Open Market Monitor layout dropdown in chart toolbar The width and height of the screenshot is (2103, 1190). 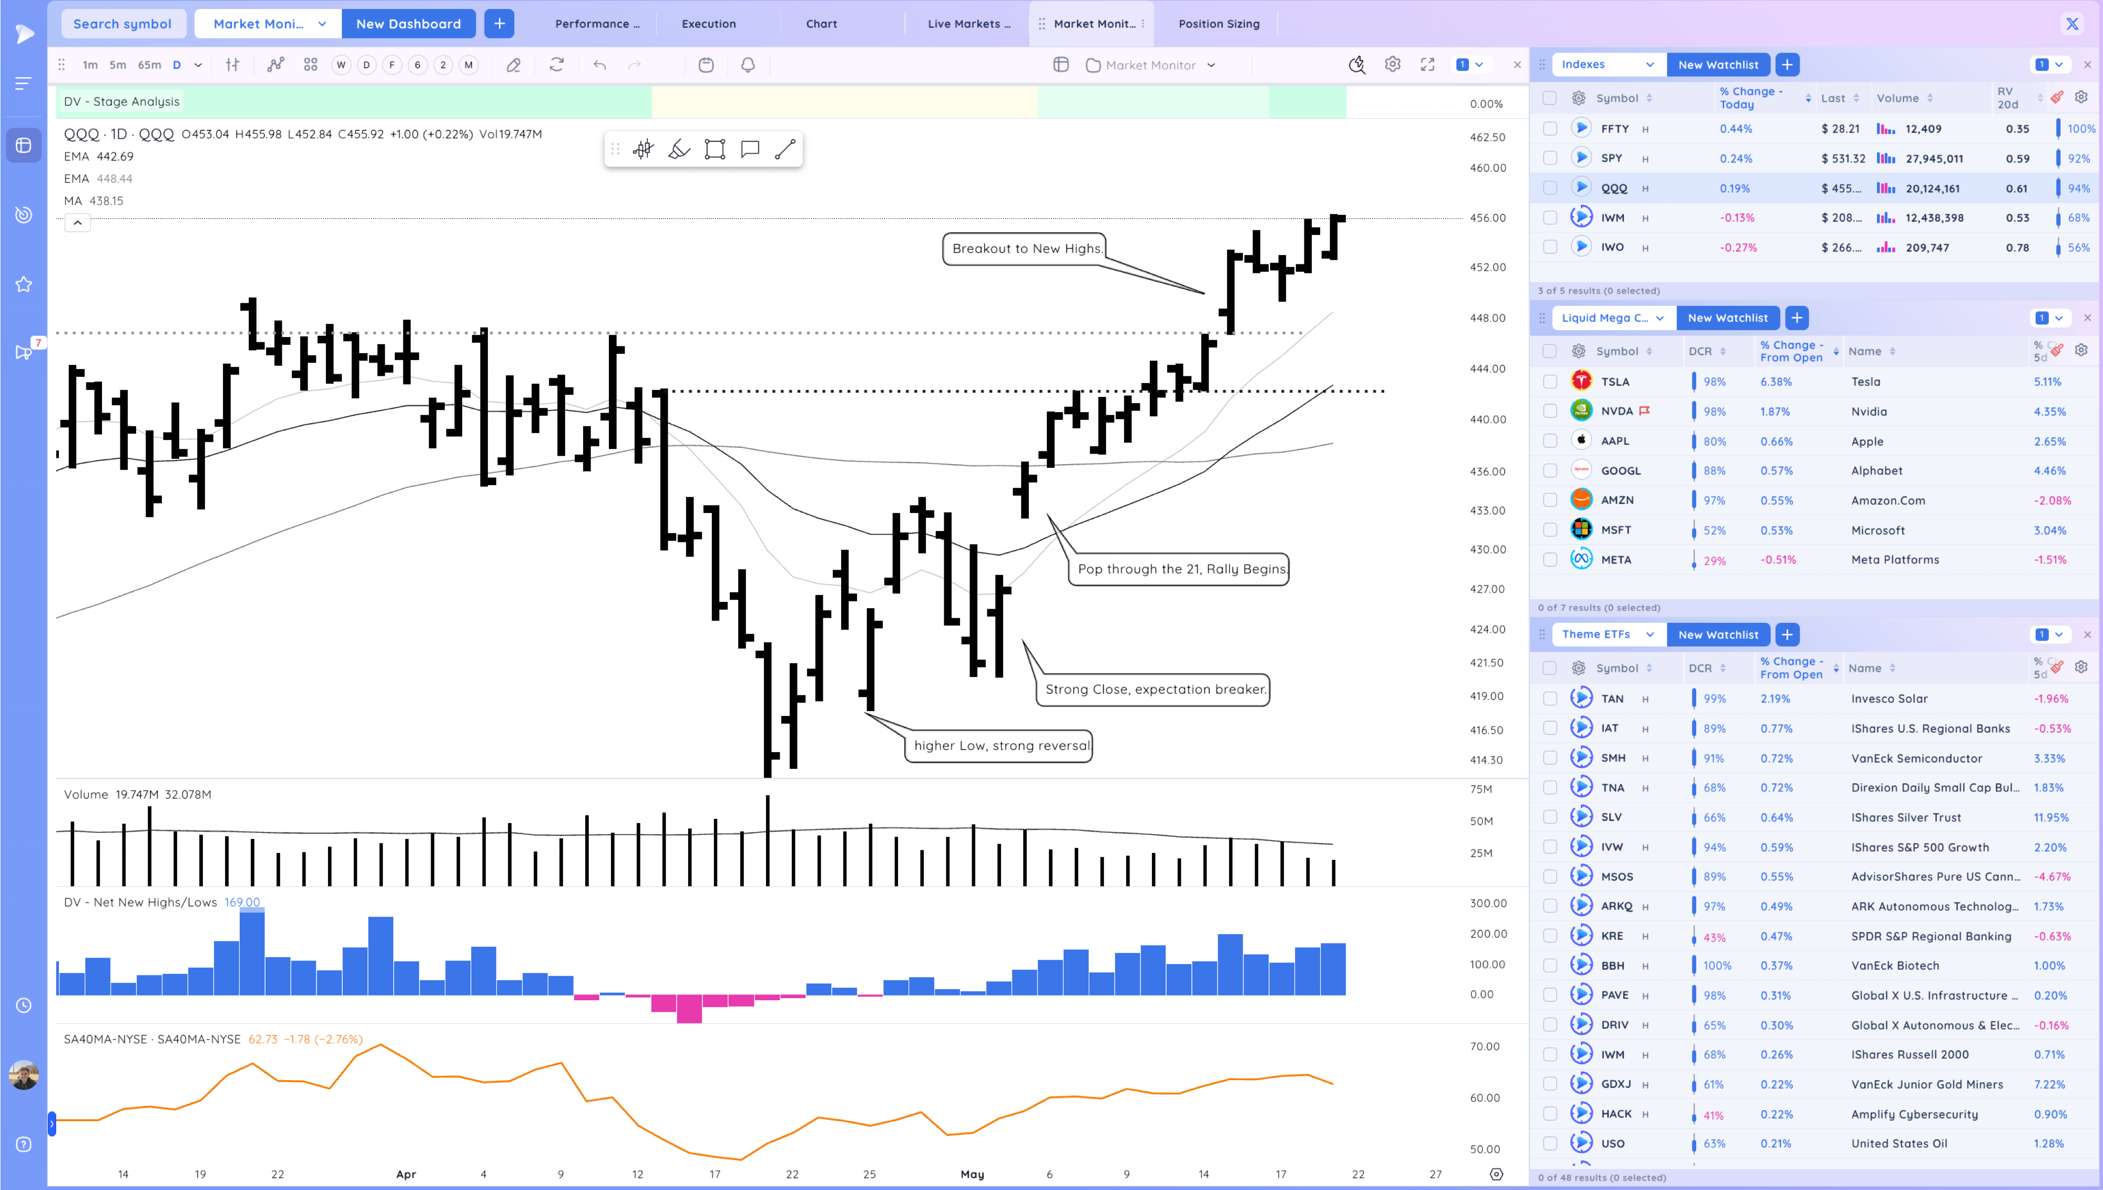(1151, 65)
